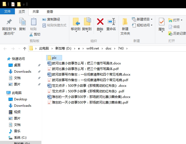186x144 pixels.
Task: Switch to the View tab
Action: coord(50,12)
